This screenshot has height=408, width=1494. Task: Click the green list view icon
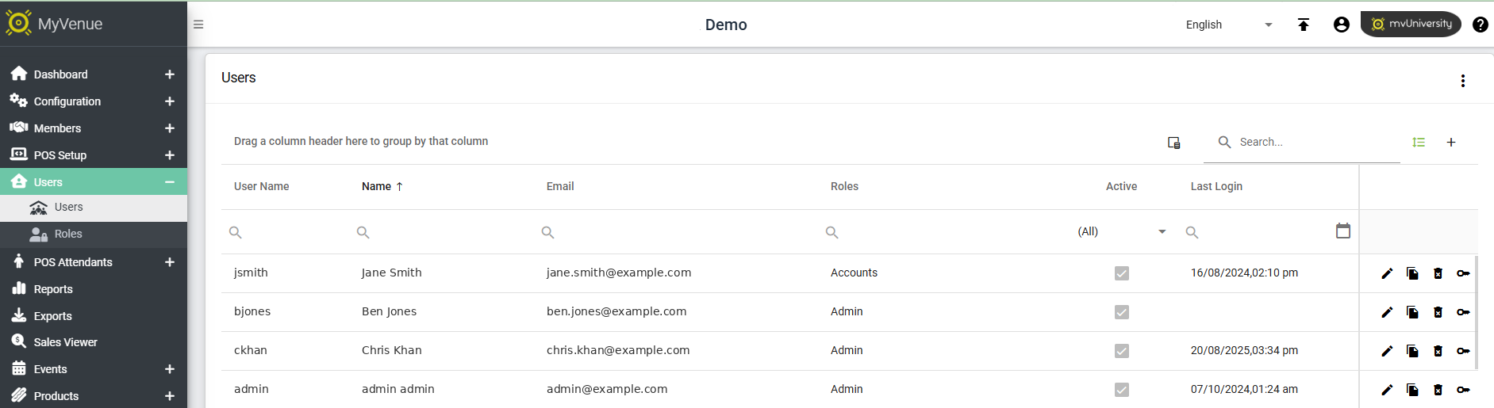[x=1419, y=143]
